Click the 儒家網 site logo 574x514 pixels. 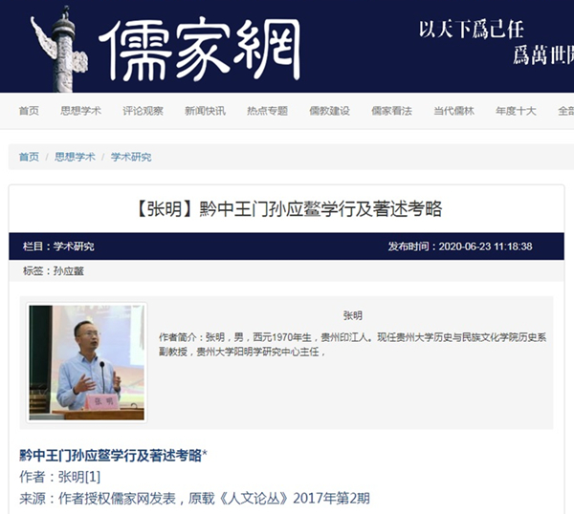(x=200, y=50)
